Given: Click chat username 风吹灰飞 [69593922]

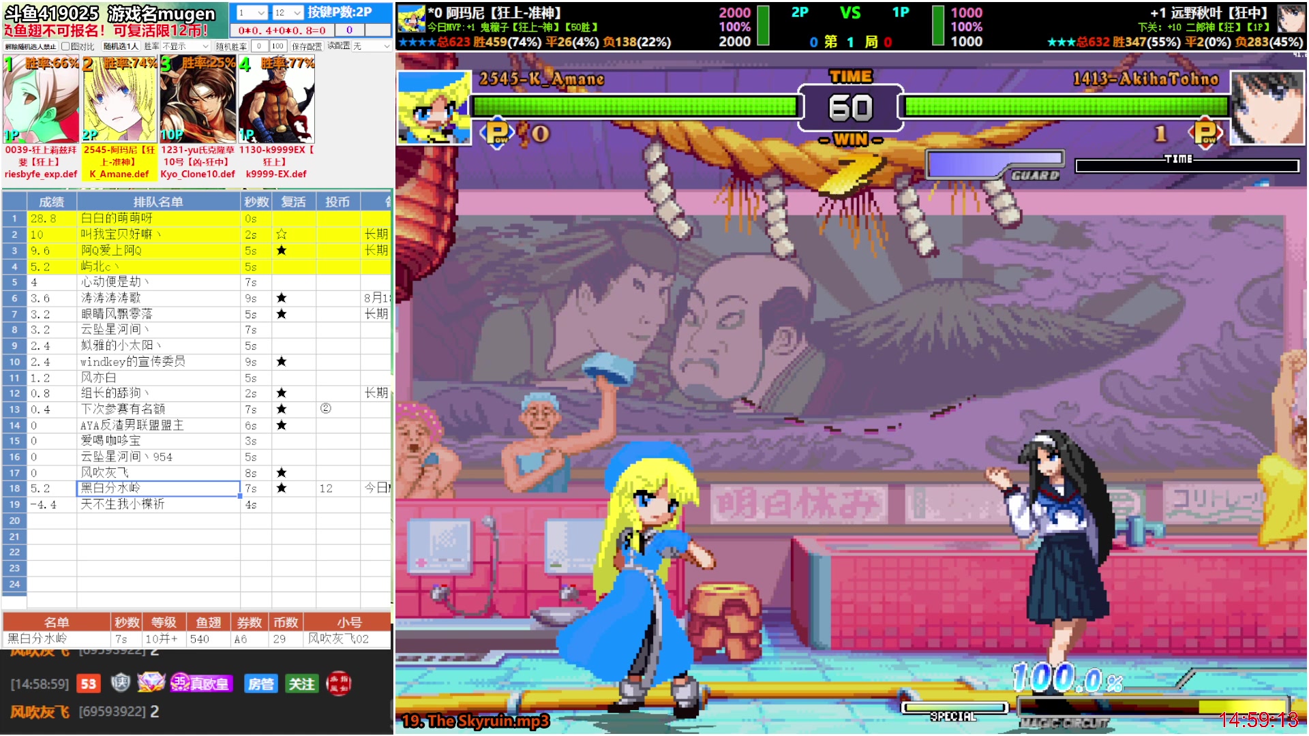Looking at the screenshot, I should tap(78, 712).
